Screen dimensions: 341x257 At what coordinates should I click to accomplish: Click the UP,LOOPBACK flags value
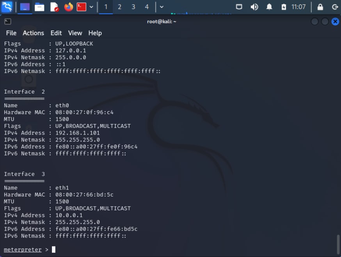(74, 44)
